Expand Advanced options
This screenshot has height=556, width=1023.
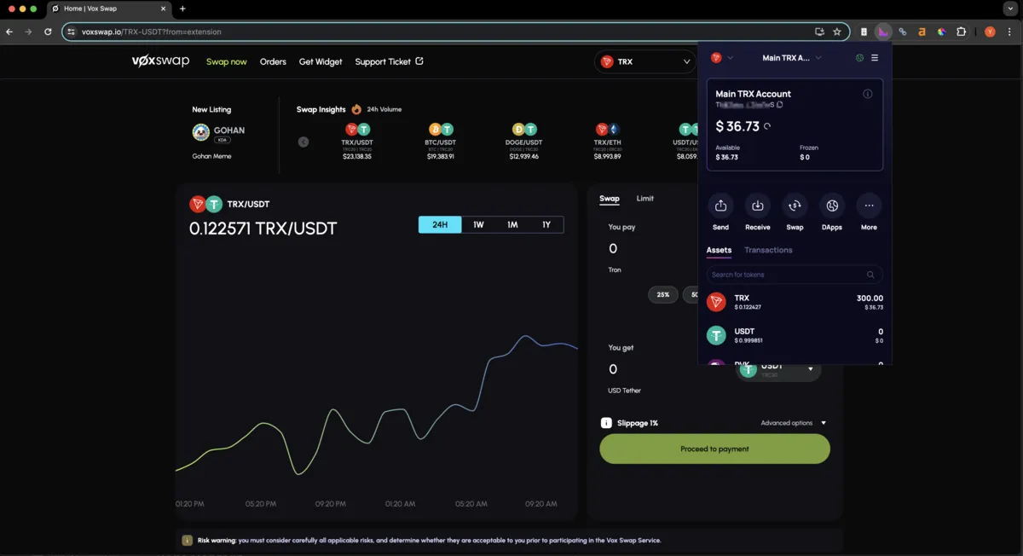point(794,423)
